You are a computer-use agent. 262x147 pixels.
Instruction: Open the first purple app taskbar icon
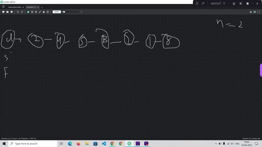click(x=138, y=143)
